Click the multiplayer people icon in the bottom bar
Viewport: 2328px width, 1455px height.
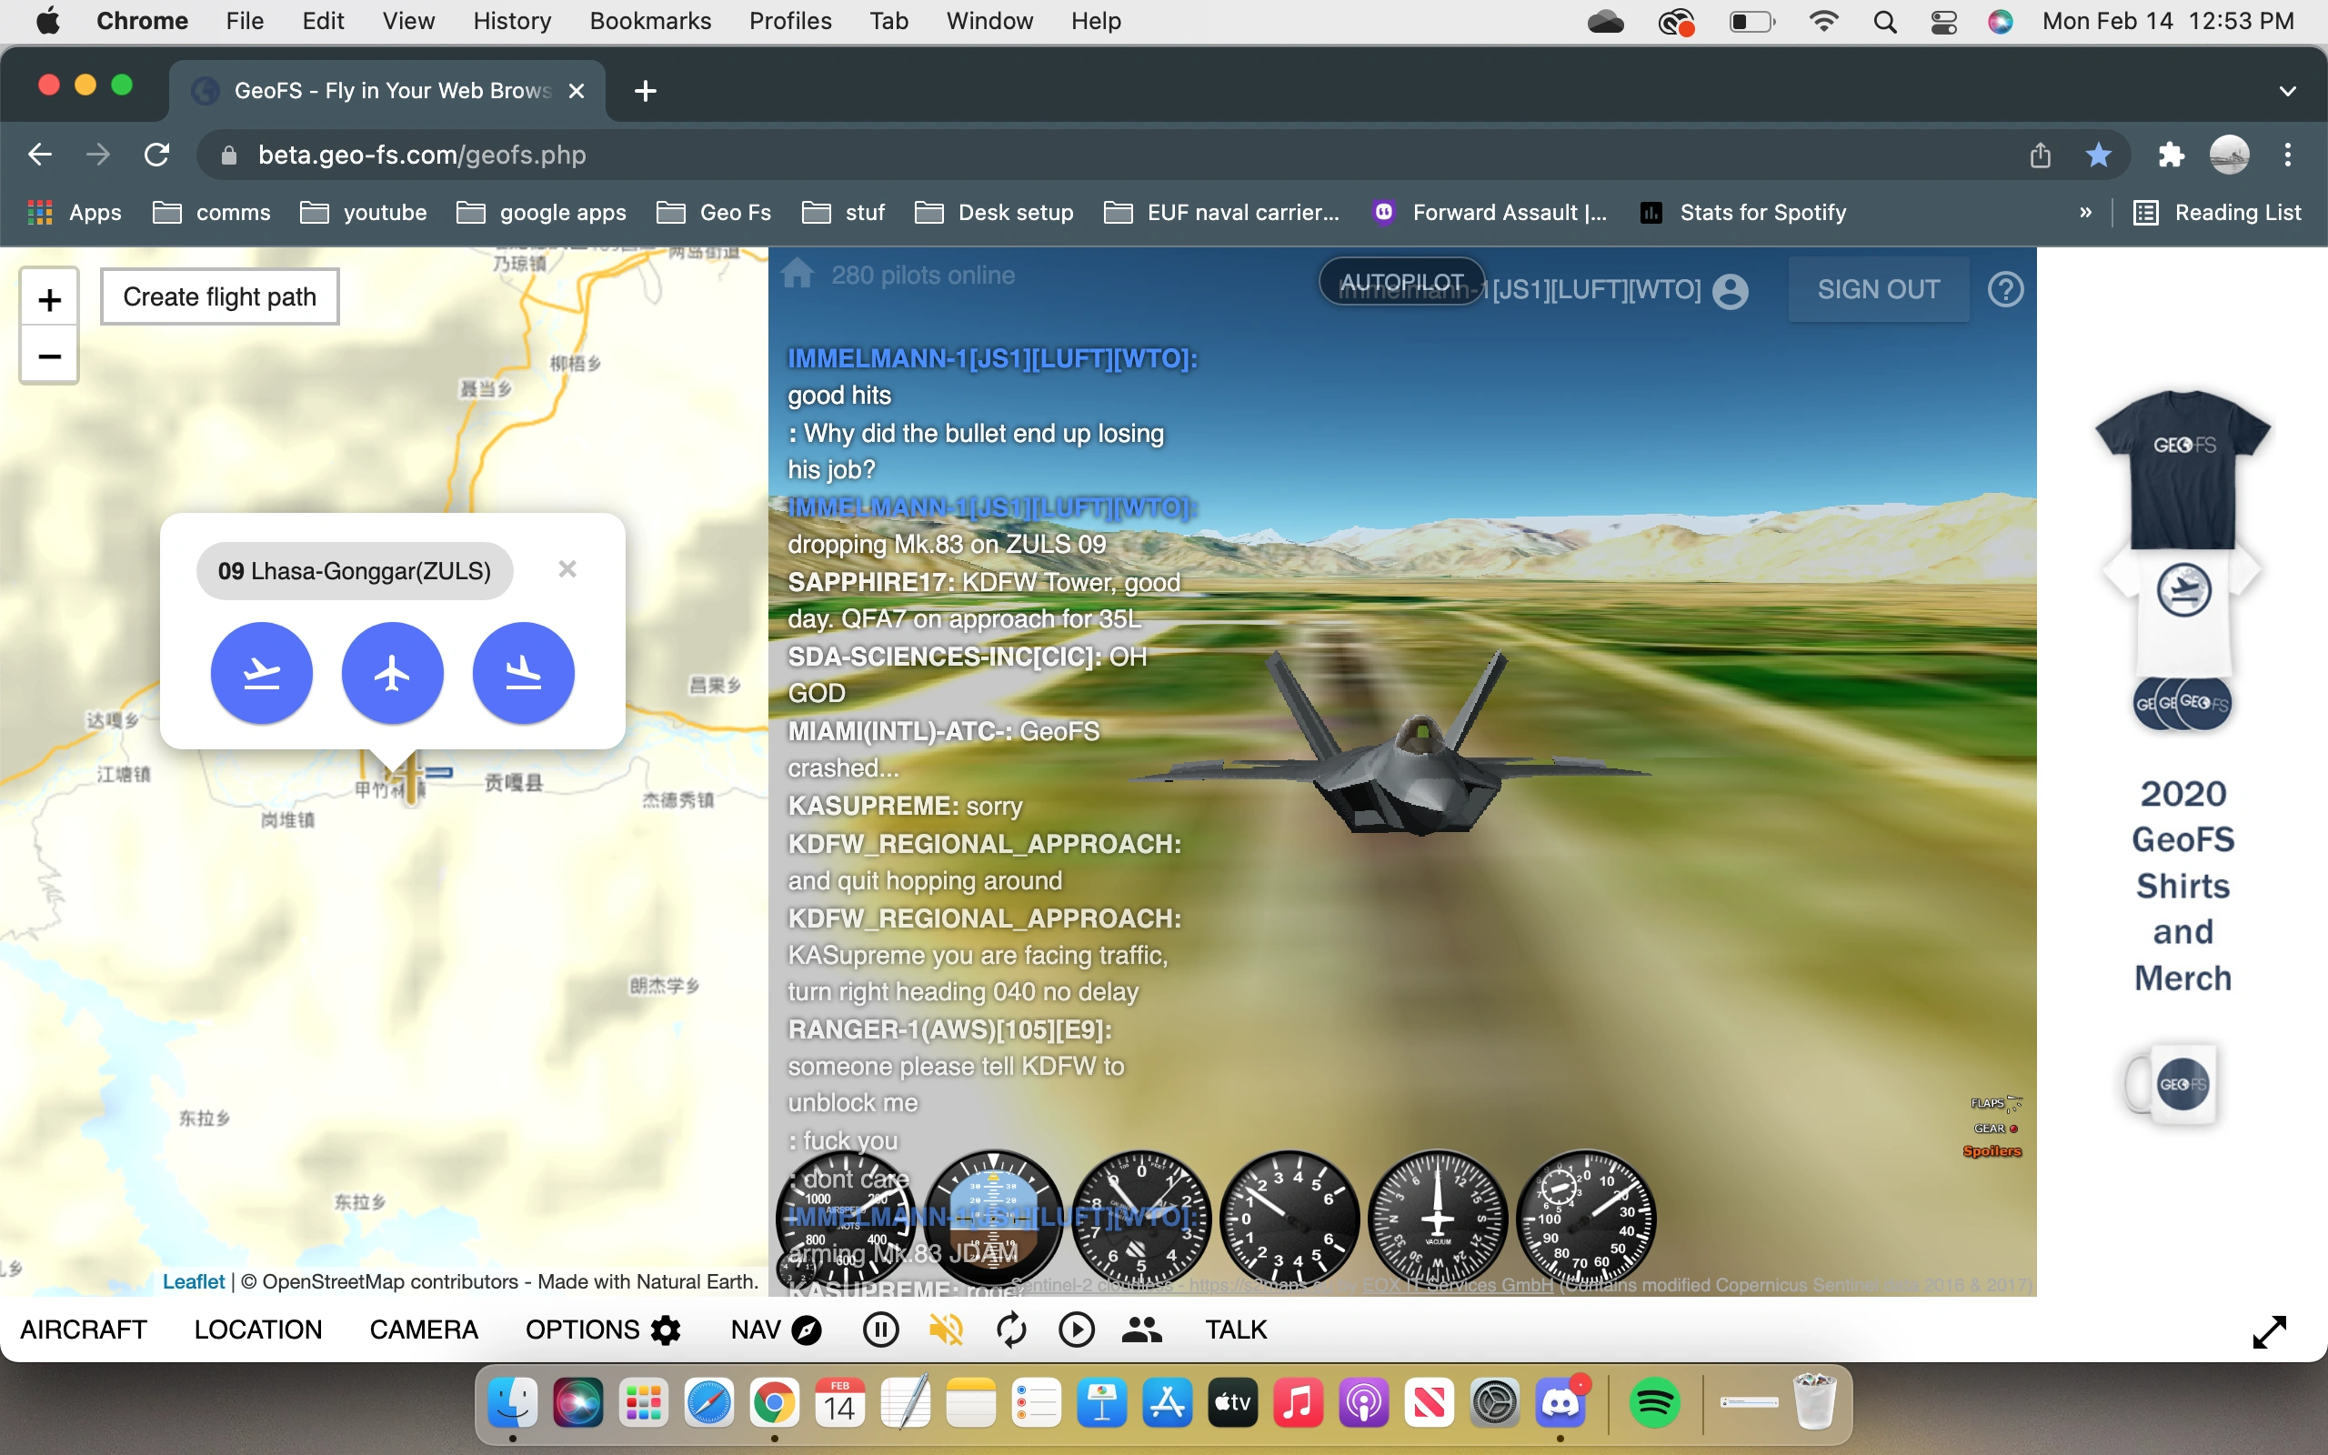(1142, 1330)
